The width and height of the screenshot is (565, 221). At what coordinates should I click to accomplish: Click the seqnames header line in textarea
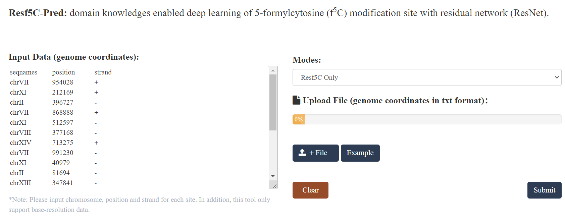coord(61,72)
